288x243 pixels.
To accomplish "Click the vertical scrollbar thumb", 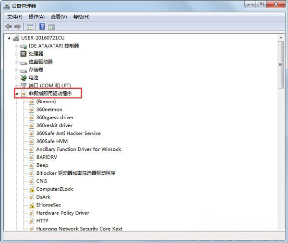I will (x=281, y=65).
